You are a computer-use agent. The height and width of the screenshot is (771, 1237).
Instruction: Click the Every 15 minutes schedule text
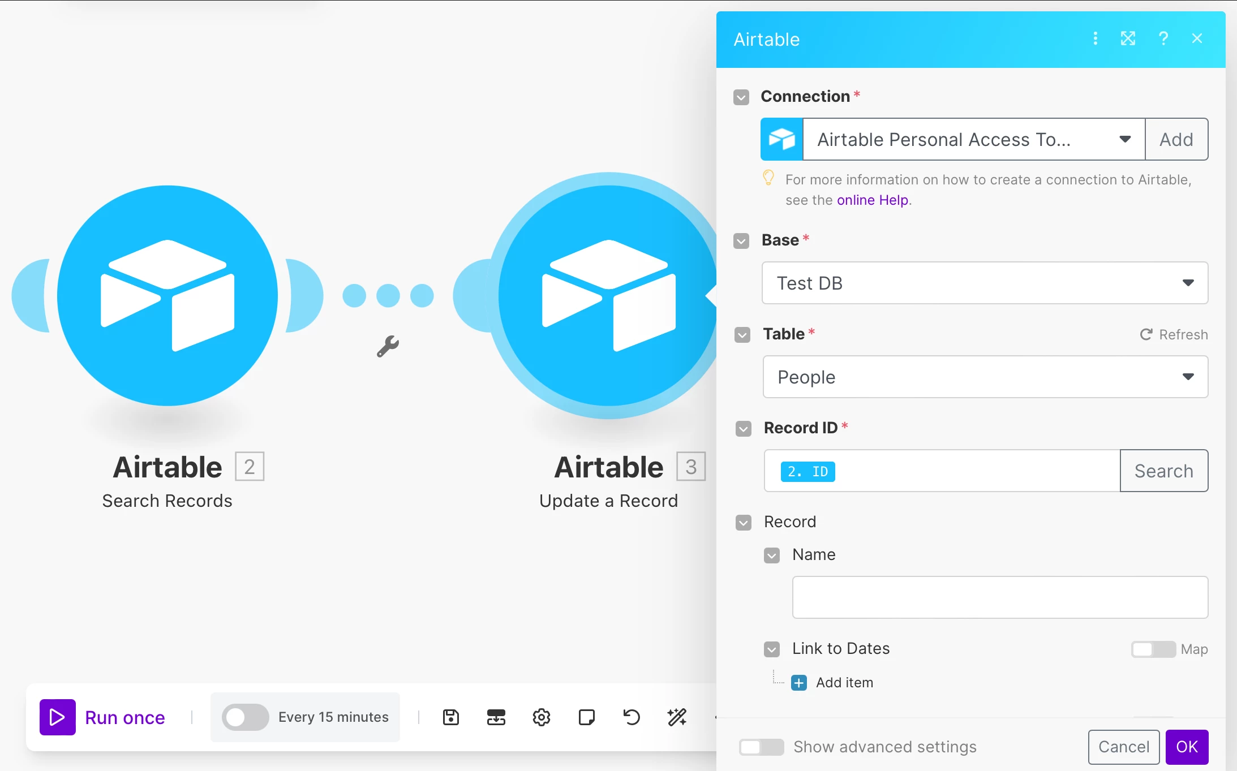(333, 717)
